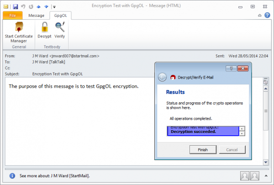Click the Redo arrow in quick access toolbar
This screenshot has width=274, height=185.
tap(31, 7)
